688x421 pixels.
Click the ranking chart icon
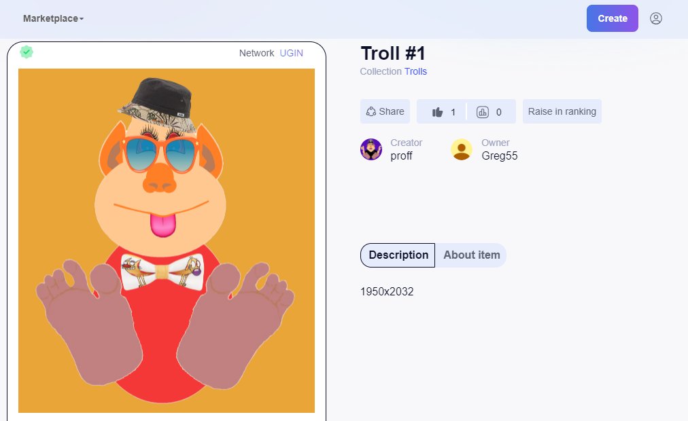[x=483, y=112]
